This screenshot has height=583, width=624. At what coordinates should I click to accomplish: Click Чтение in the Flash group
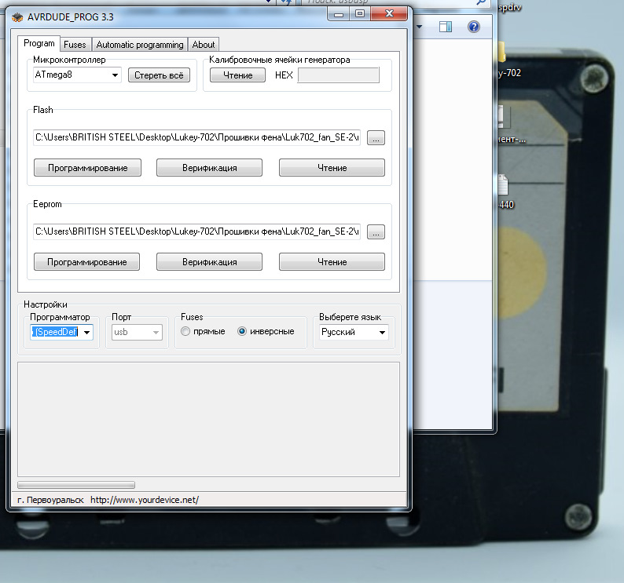[x=332, y=168]
